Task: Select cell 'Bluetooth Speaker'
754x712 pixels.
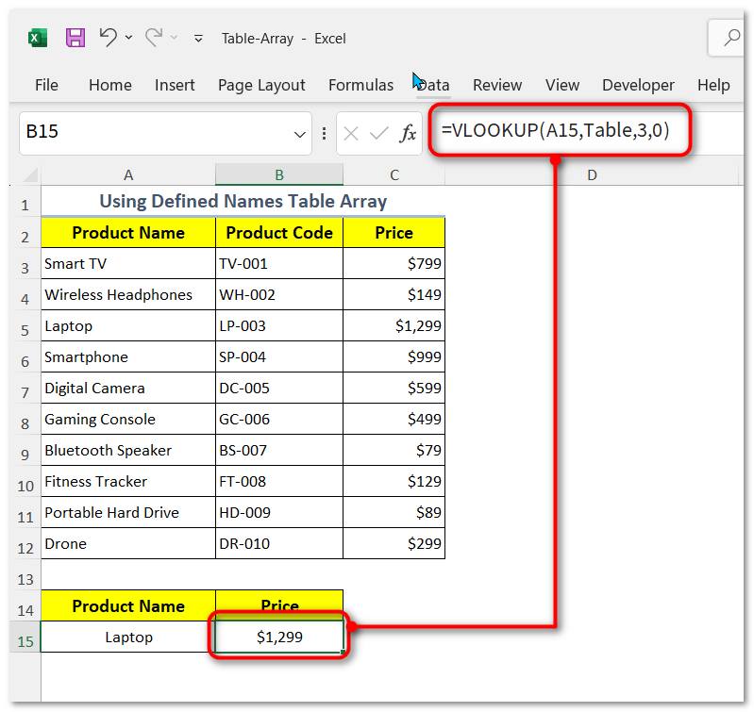Action: point(128,450)
